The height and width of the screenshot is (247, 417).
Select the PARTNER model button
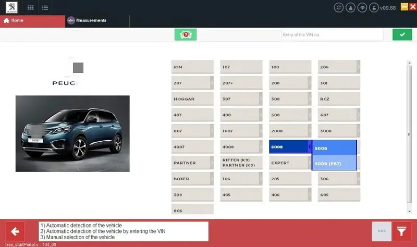[192, 163]
